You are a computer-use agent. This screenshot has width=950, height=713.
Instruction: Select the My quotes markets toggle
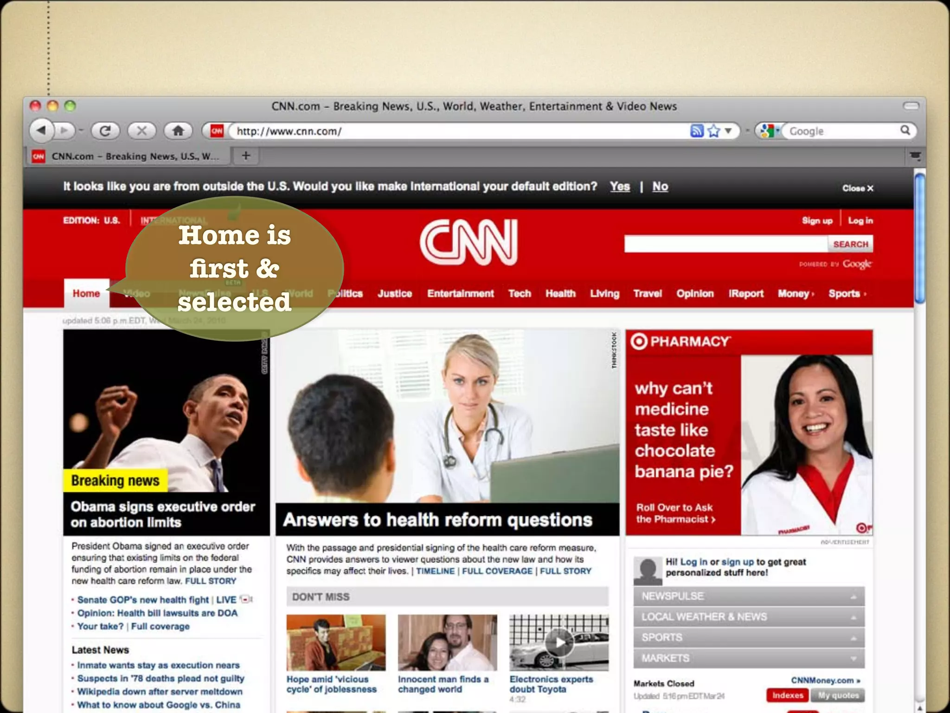click(838, 695)
